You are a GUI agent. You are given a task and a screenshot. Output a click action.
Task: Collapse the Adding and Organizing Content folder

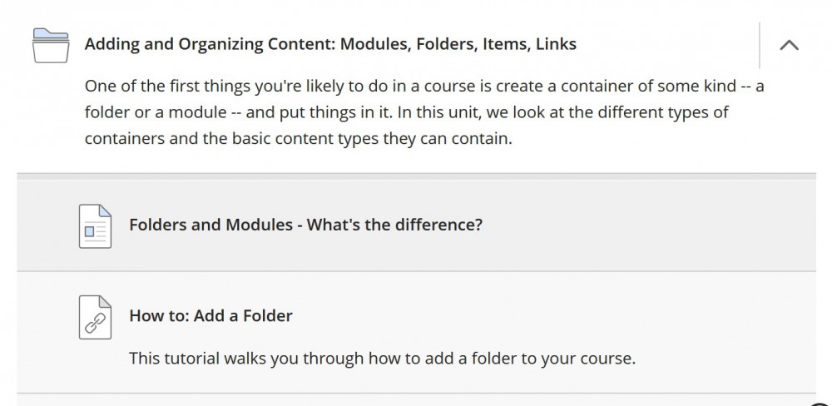[x=789, y=45]
